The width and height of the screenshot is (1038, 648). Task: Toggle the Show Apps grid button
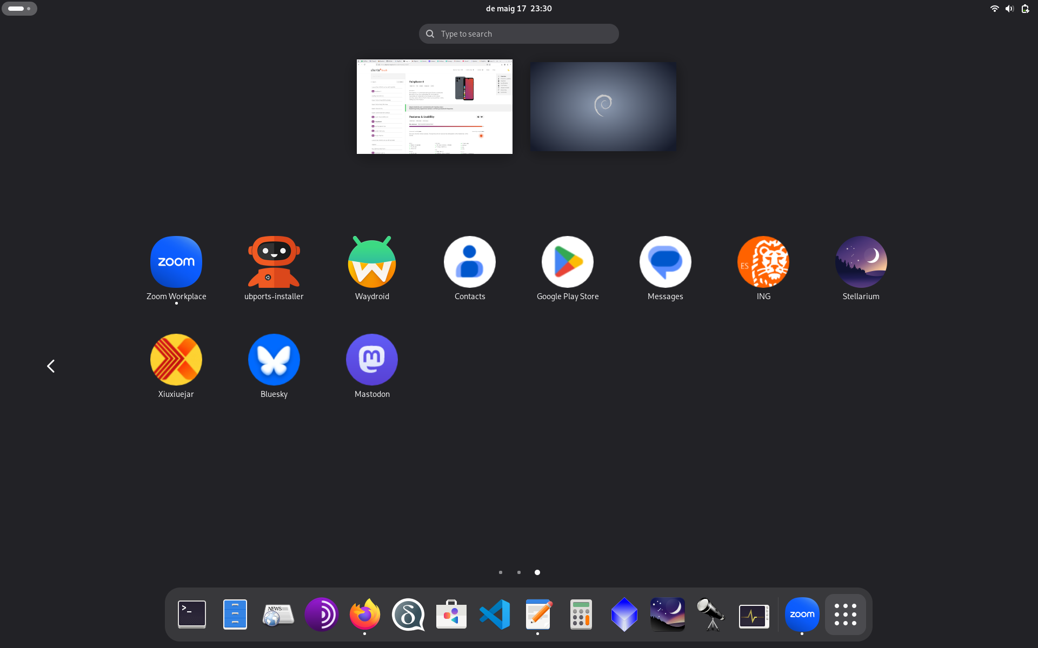(x=846, y=615)
